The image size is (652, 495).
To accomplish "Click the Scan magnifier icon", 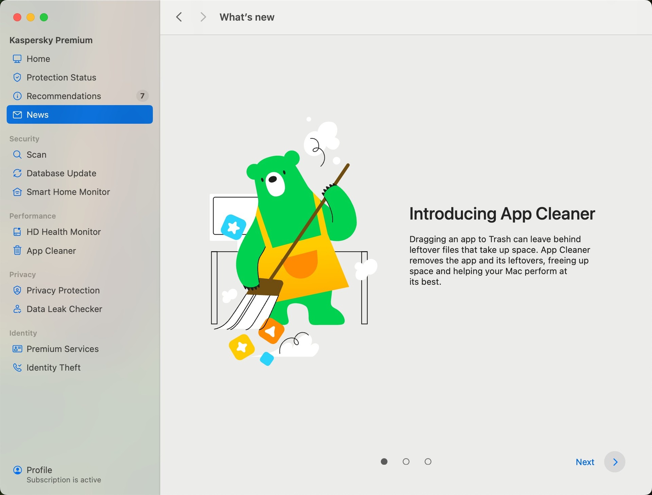I will point(17,155).
